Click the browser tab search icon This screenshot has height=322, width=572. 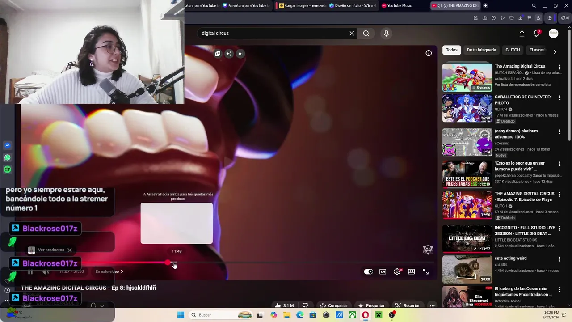[534, 6]
